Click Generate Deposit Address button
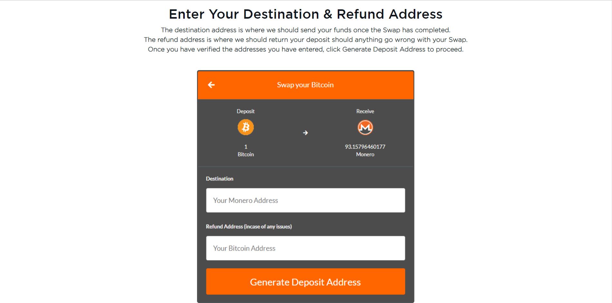The height and width of the screenshot is (303, 612). tap(306, 282)
